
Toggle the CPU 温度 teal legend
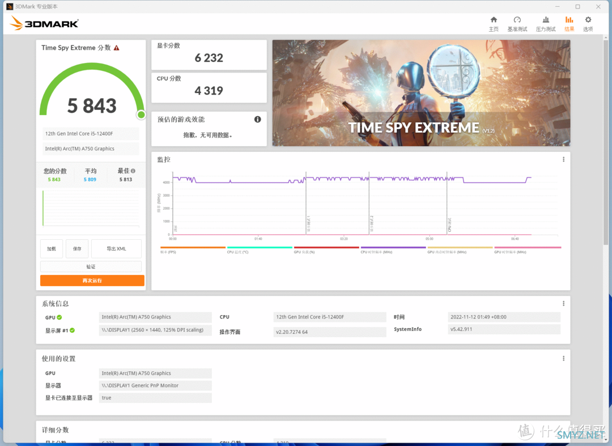click(260, 250)
